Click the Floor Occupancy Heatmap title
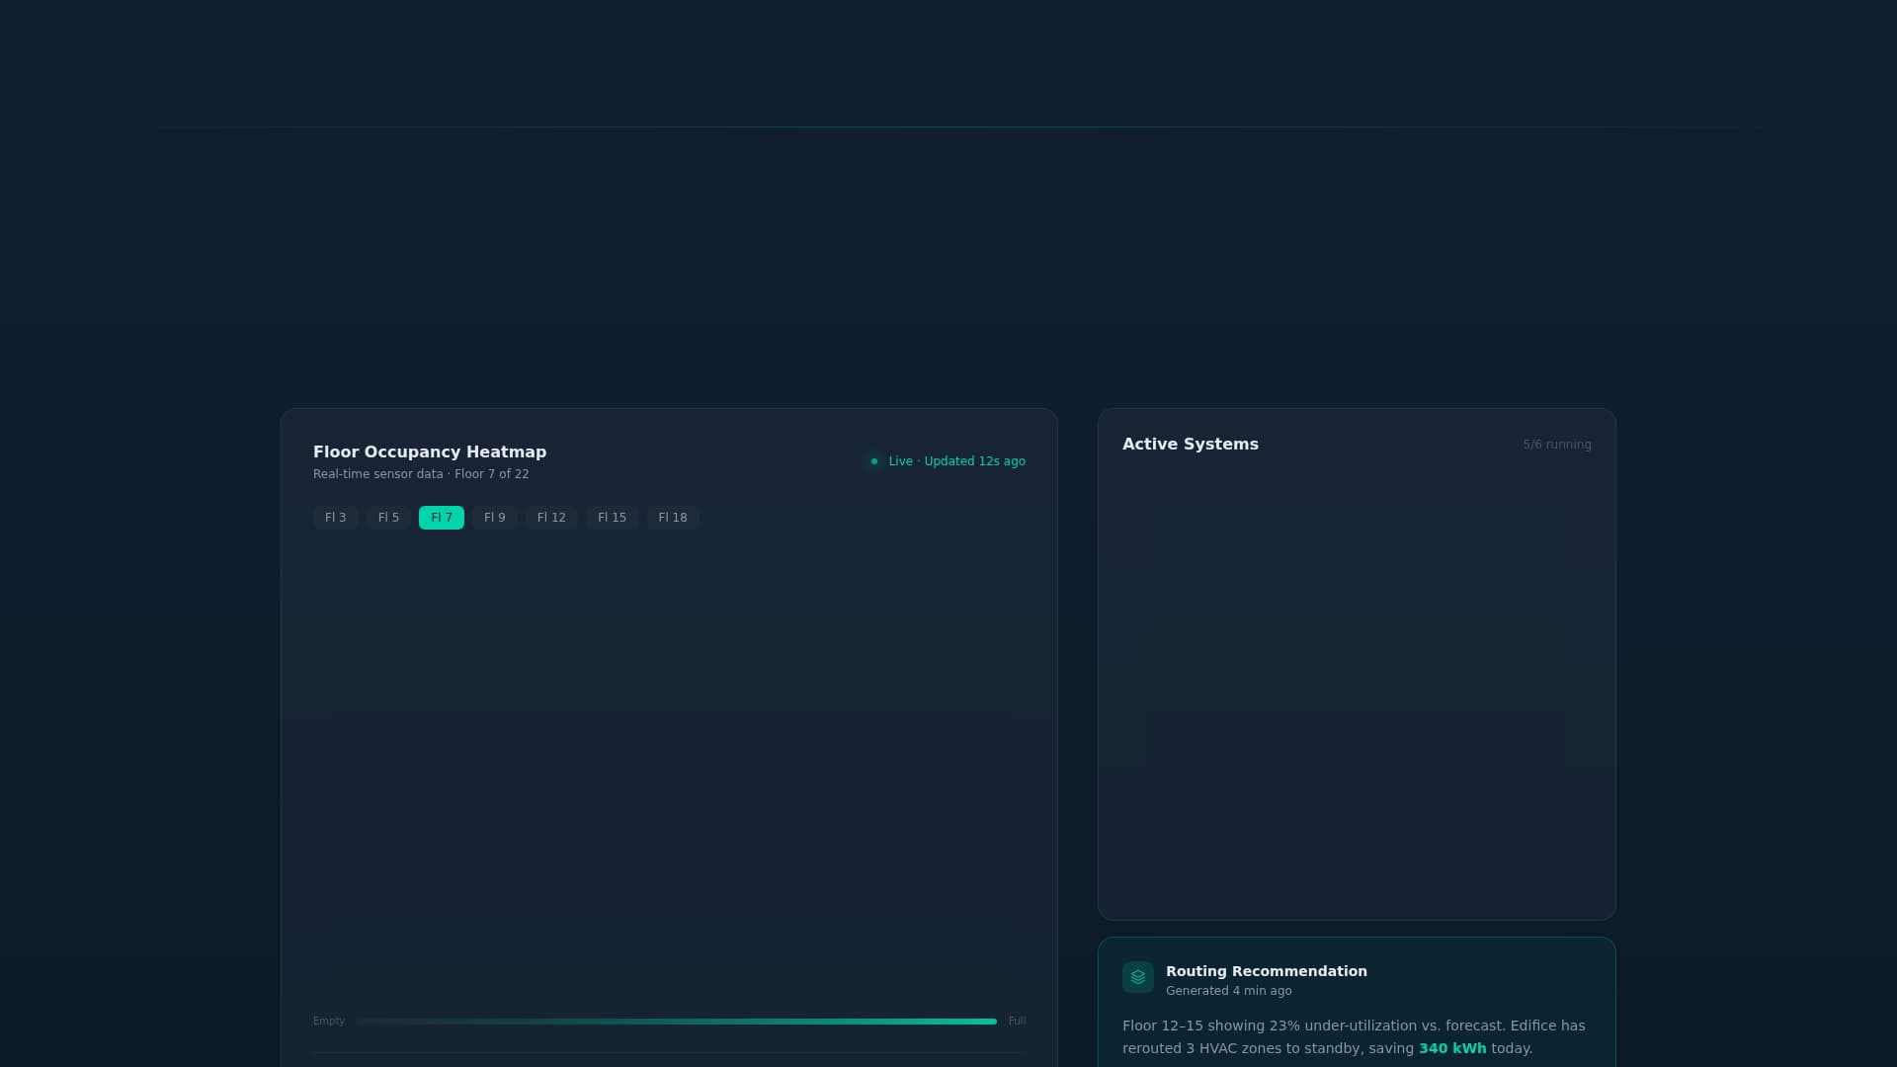The height and width of the screenshot is (1067, 1897). 429,451
